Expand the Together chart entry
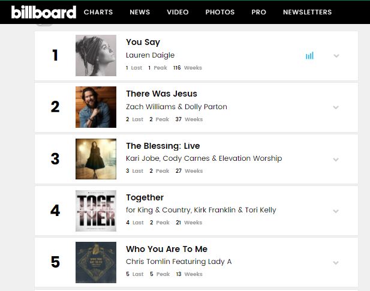370x291 pixels. pyautogui.click(x=336, y=211)
